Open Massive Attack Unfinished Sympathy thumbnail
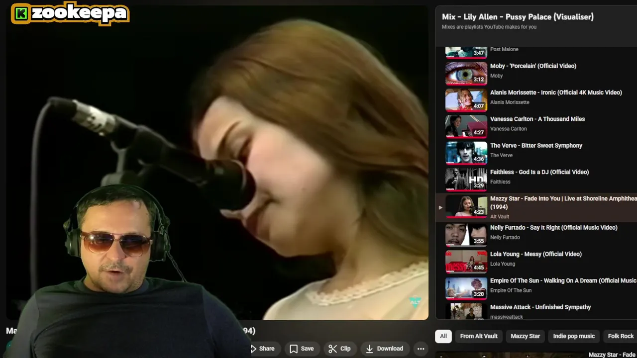 pyautogui.click(x=466, y=311)
